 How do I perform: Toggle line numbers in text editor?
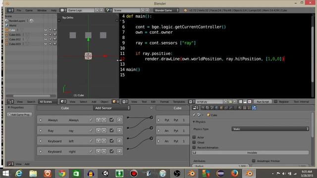coord(240,101)
